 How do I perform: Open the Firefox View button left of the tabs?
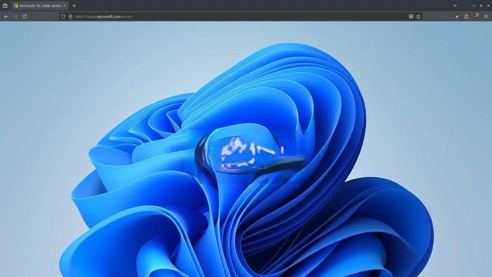tap(5, 6)
